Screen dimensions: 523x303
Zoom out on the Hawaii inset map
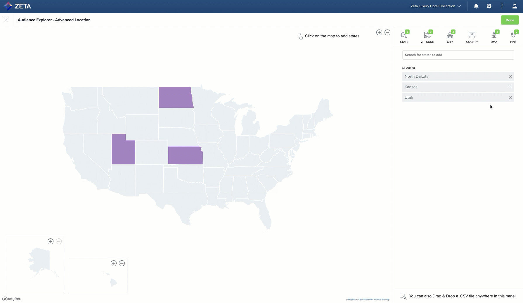[x=122, y=263]
